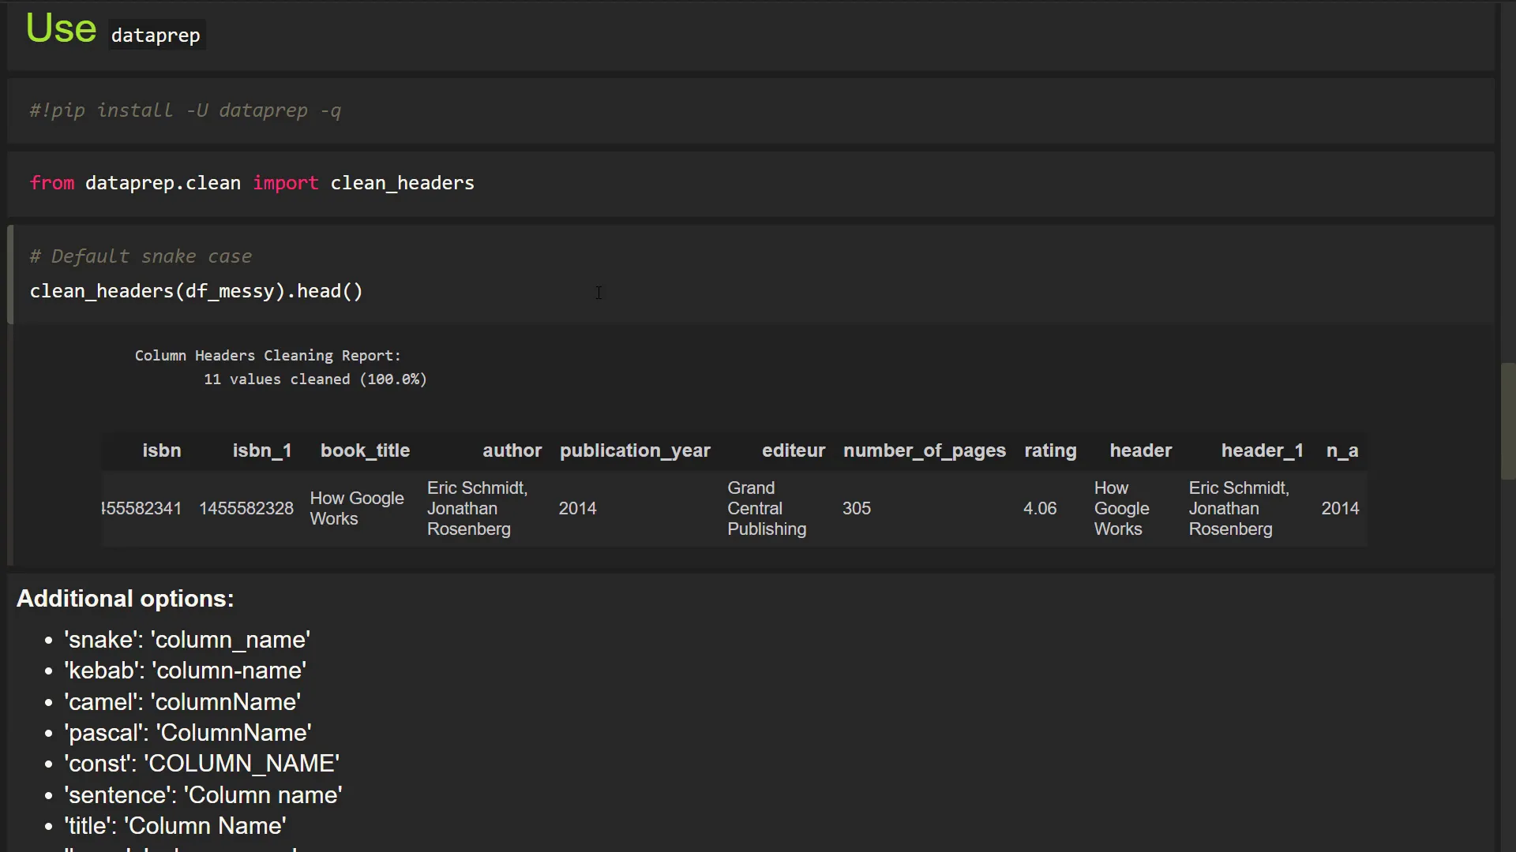Click the 'How Google Works' table cell

click(357, 508)
